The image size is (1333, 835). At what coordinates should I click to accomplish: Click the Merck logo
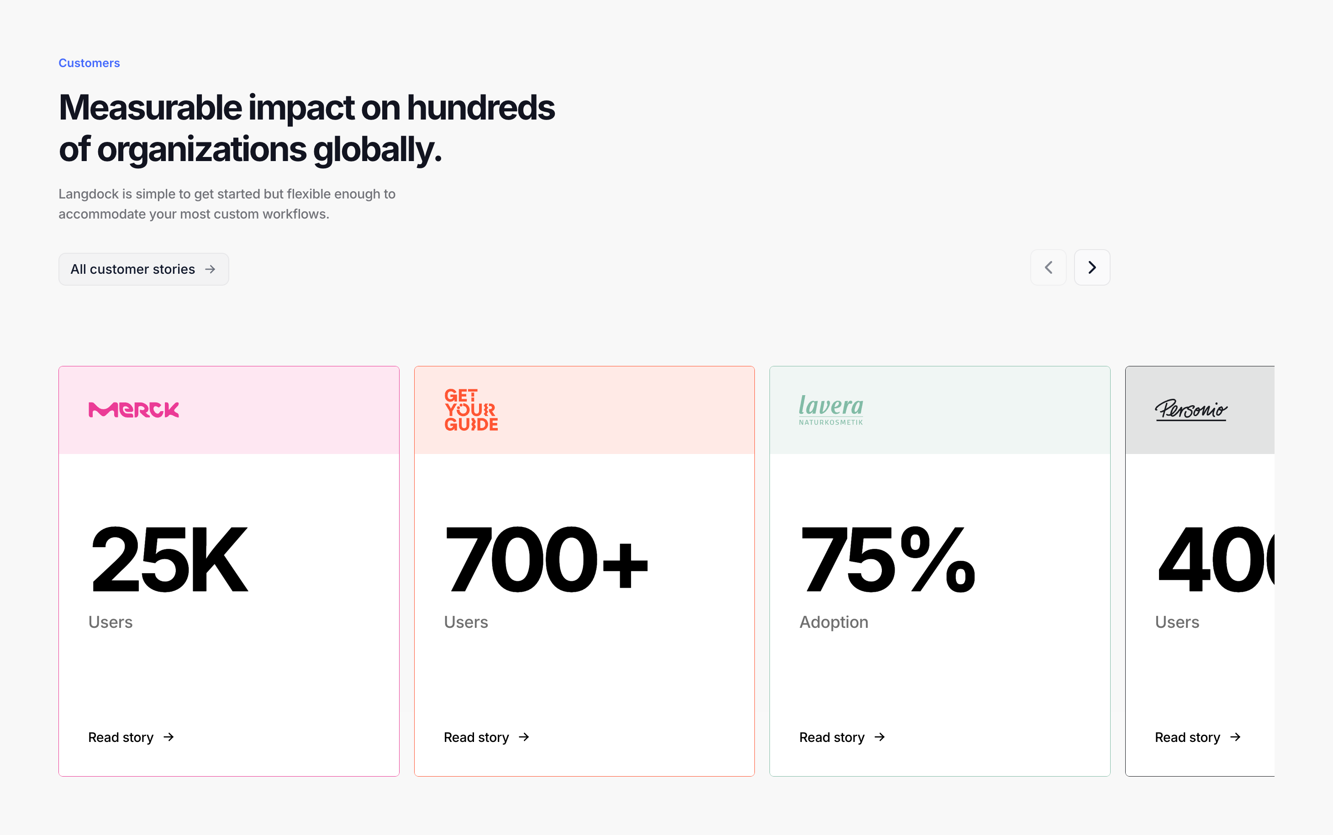[x=134, y=410]
